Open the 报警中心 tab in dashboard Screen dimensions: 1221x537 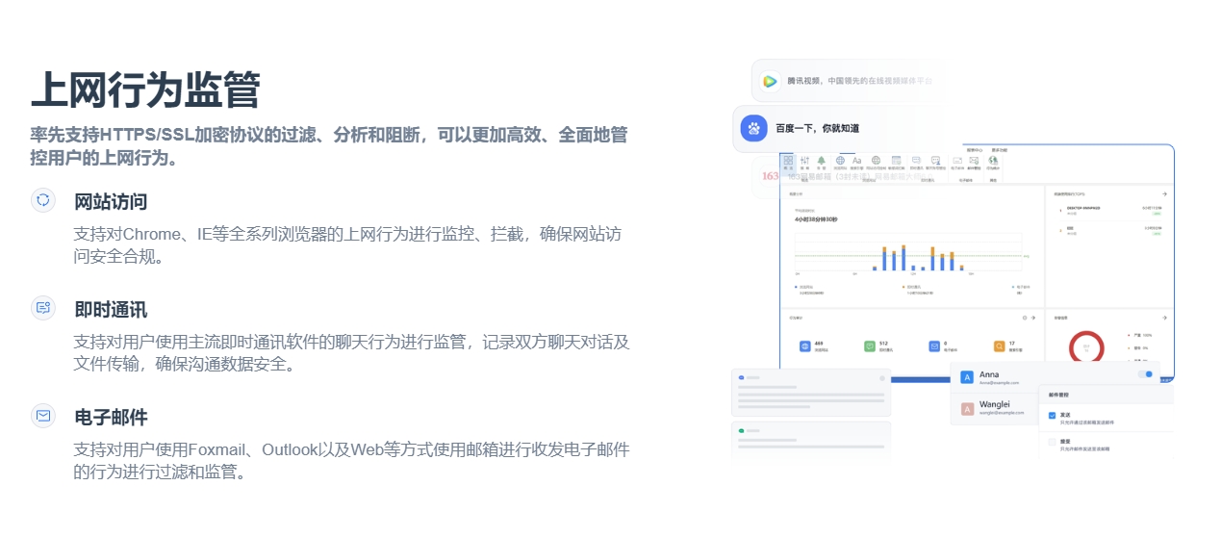(975, 150)
